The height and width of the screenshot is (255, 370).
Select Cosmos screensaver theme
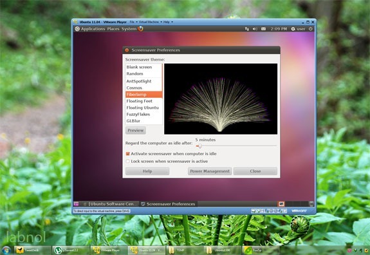[144, 88]
